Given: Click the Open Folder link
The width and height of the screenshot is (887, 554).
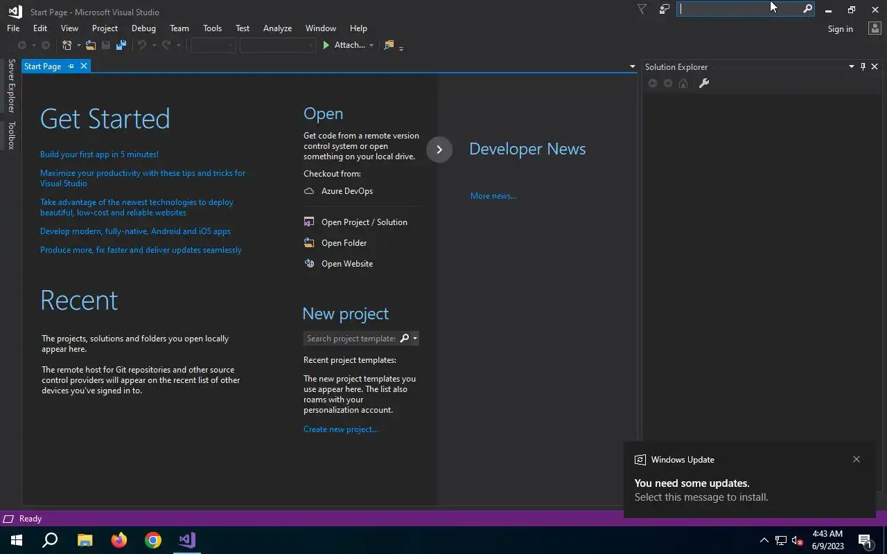Looking at the screenshot, I should pyautogui.click(x=344, y=243).
